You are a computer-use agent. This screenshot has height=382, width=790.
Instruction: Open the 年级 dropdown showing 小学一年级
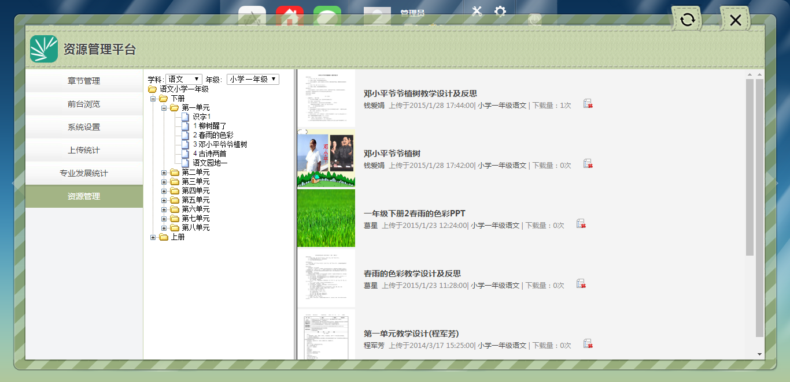(253, 79)
